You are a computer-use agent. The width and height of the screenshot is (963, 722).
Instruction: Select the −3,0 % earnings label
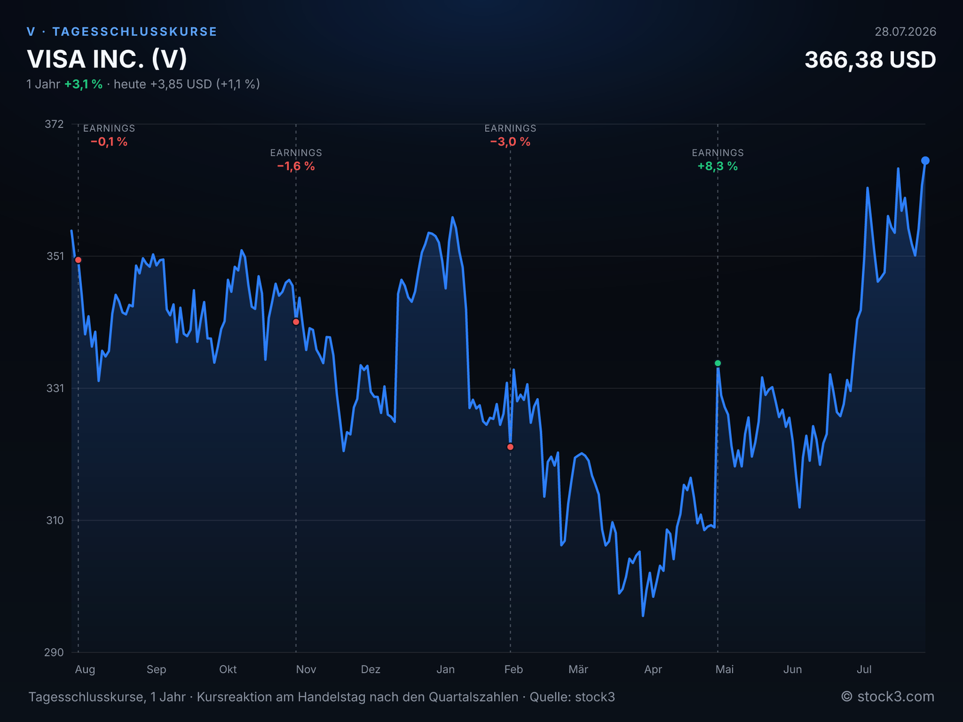click(510, 142)
